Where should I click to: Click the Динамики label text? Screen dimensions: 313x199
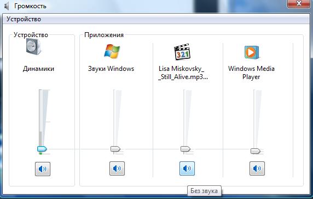(38, 69)
